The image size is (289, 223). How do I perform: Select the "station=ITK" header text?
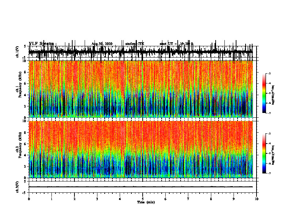(x=135, y=44)
